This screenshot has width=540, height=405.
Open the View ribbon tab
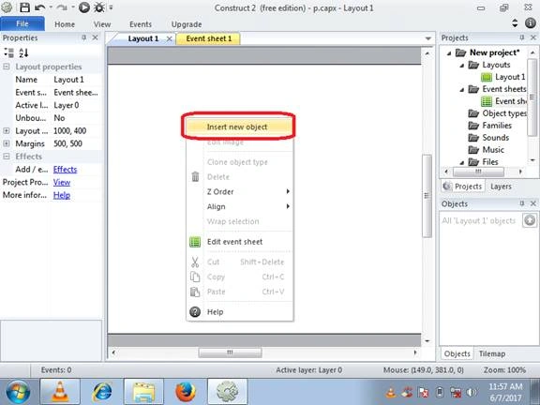click(102, 24)
